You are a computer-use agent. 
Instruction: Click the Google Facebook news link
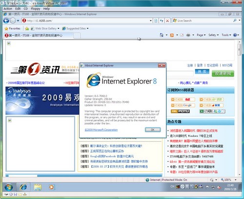[112, 156]
